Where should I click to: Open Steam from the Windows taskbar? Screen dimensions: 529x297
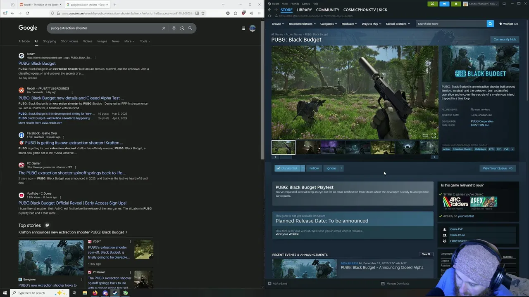click(115, 293)
